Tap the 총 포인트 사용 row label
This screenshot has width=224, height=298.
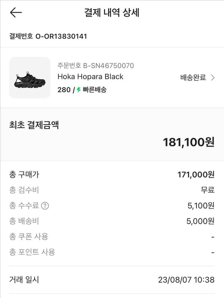32,252
